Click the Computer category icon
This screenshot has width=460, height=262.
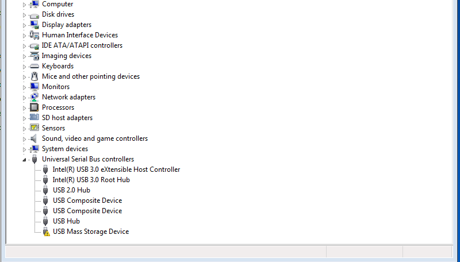pyautogui.click(x=34, y=4)
